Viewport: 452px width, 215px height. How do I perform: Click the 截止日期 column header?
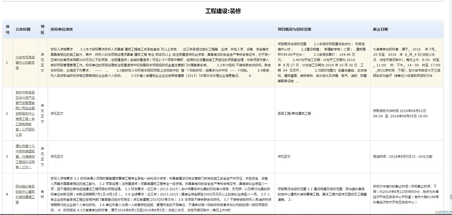click(x=380, y=29)
